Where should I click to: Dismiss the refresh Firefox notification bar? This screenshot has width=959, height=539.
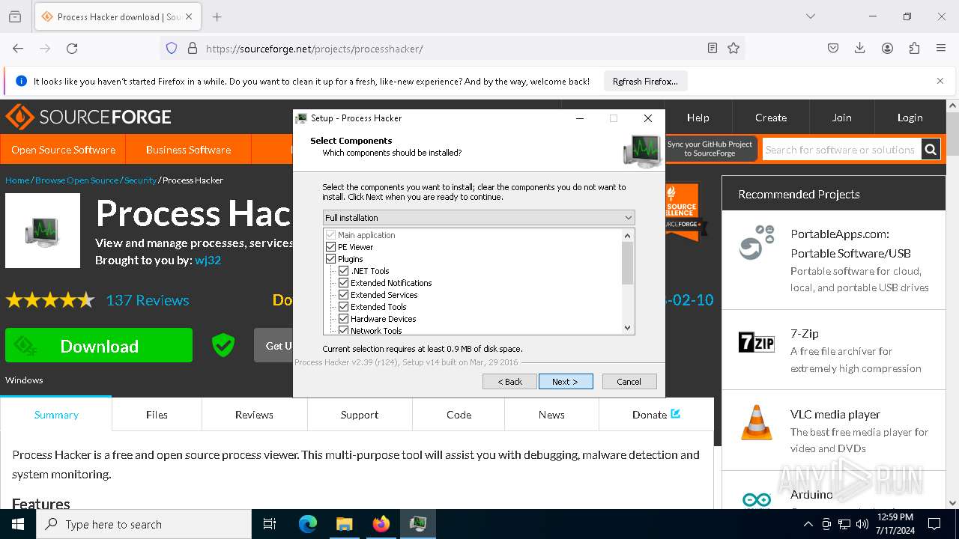[940, 81]
